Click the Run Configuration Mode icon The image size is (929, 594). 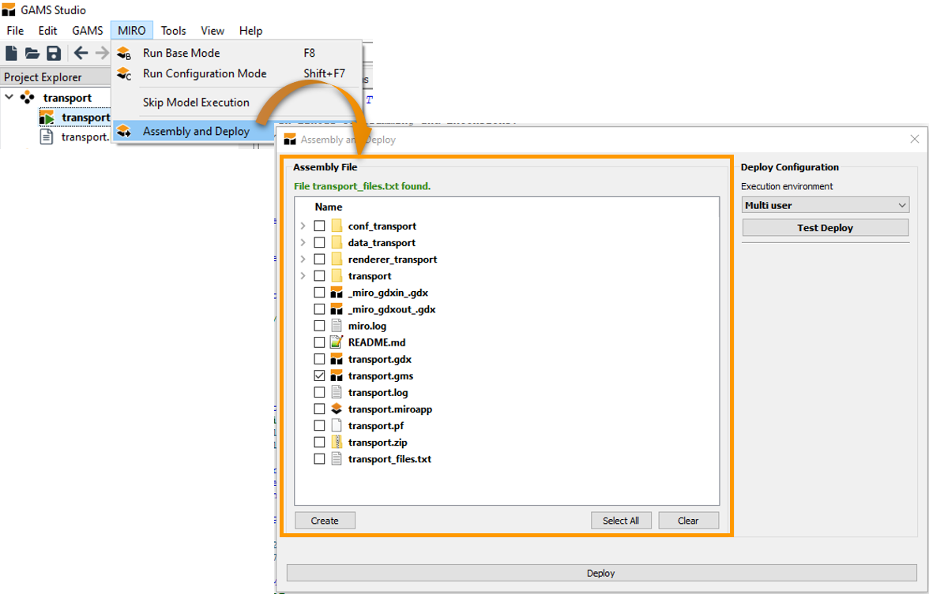click(x=124, y=73)
